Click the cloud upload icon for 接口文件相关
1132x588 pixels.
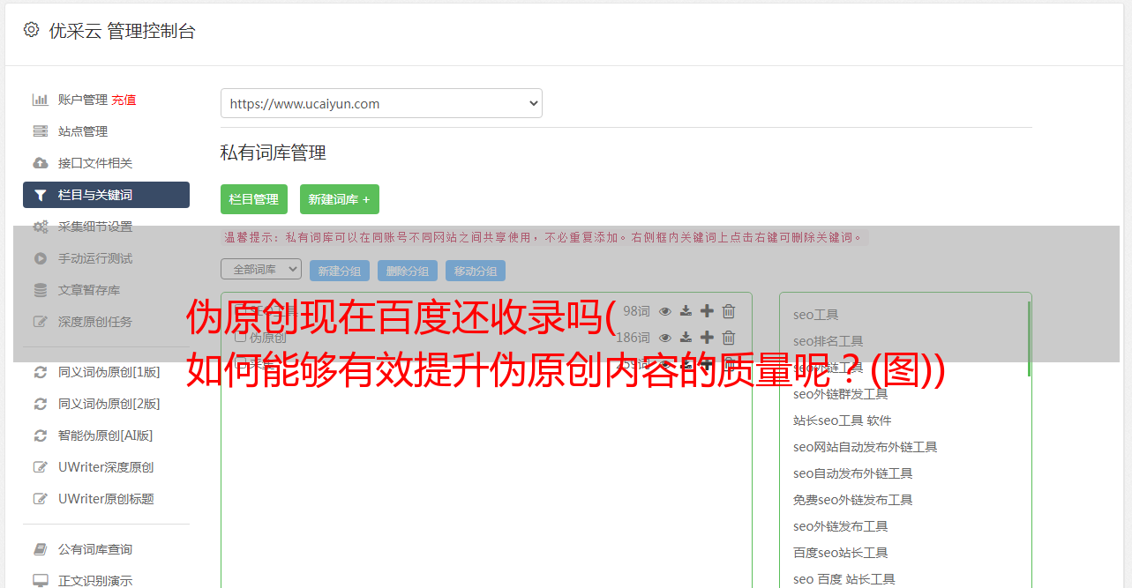(41, 163)
